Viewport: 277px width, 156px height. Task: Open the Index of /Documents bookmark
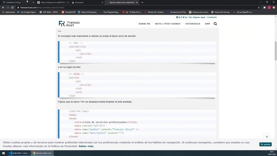(x=87, y=12)
